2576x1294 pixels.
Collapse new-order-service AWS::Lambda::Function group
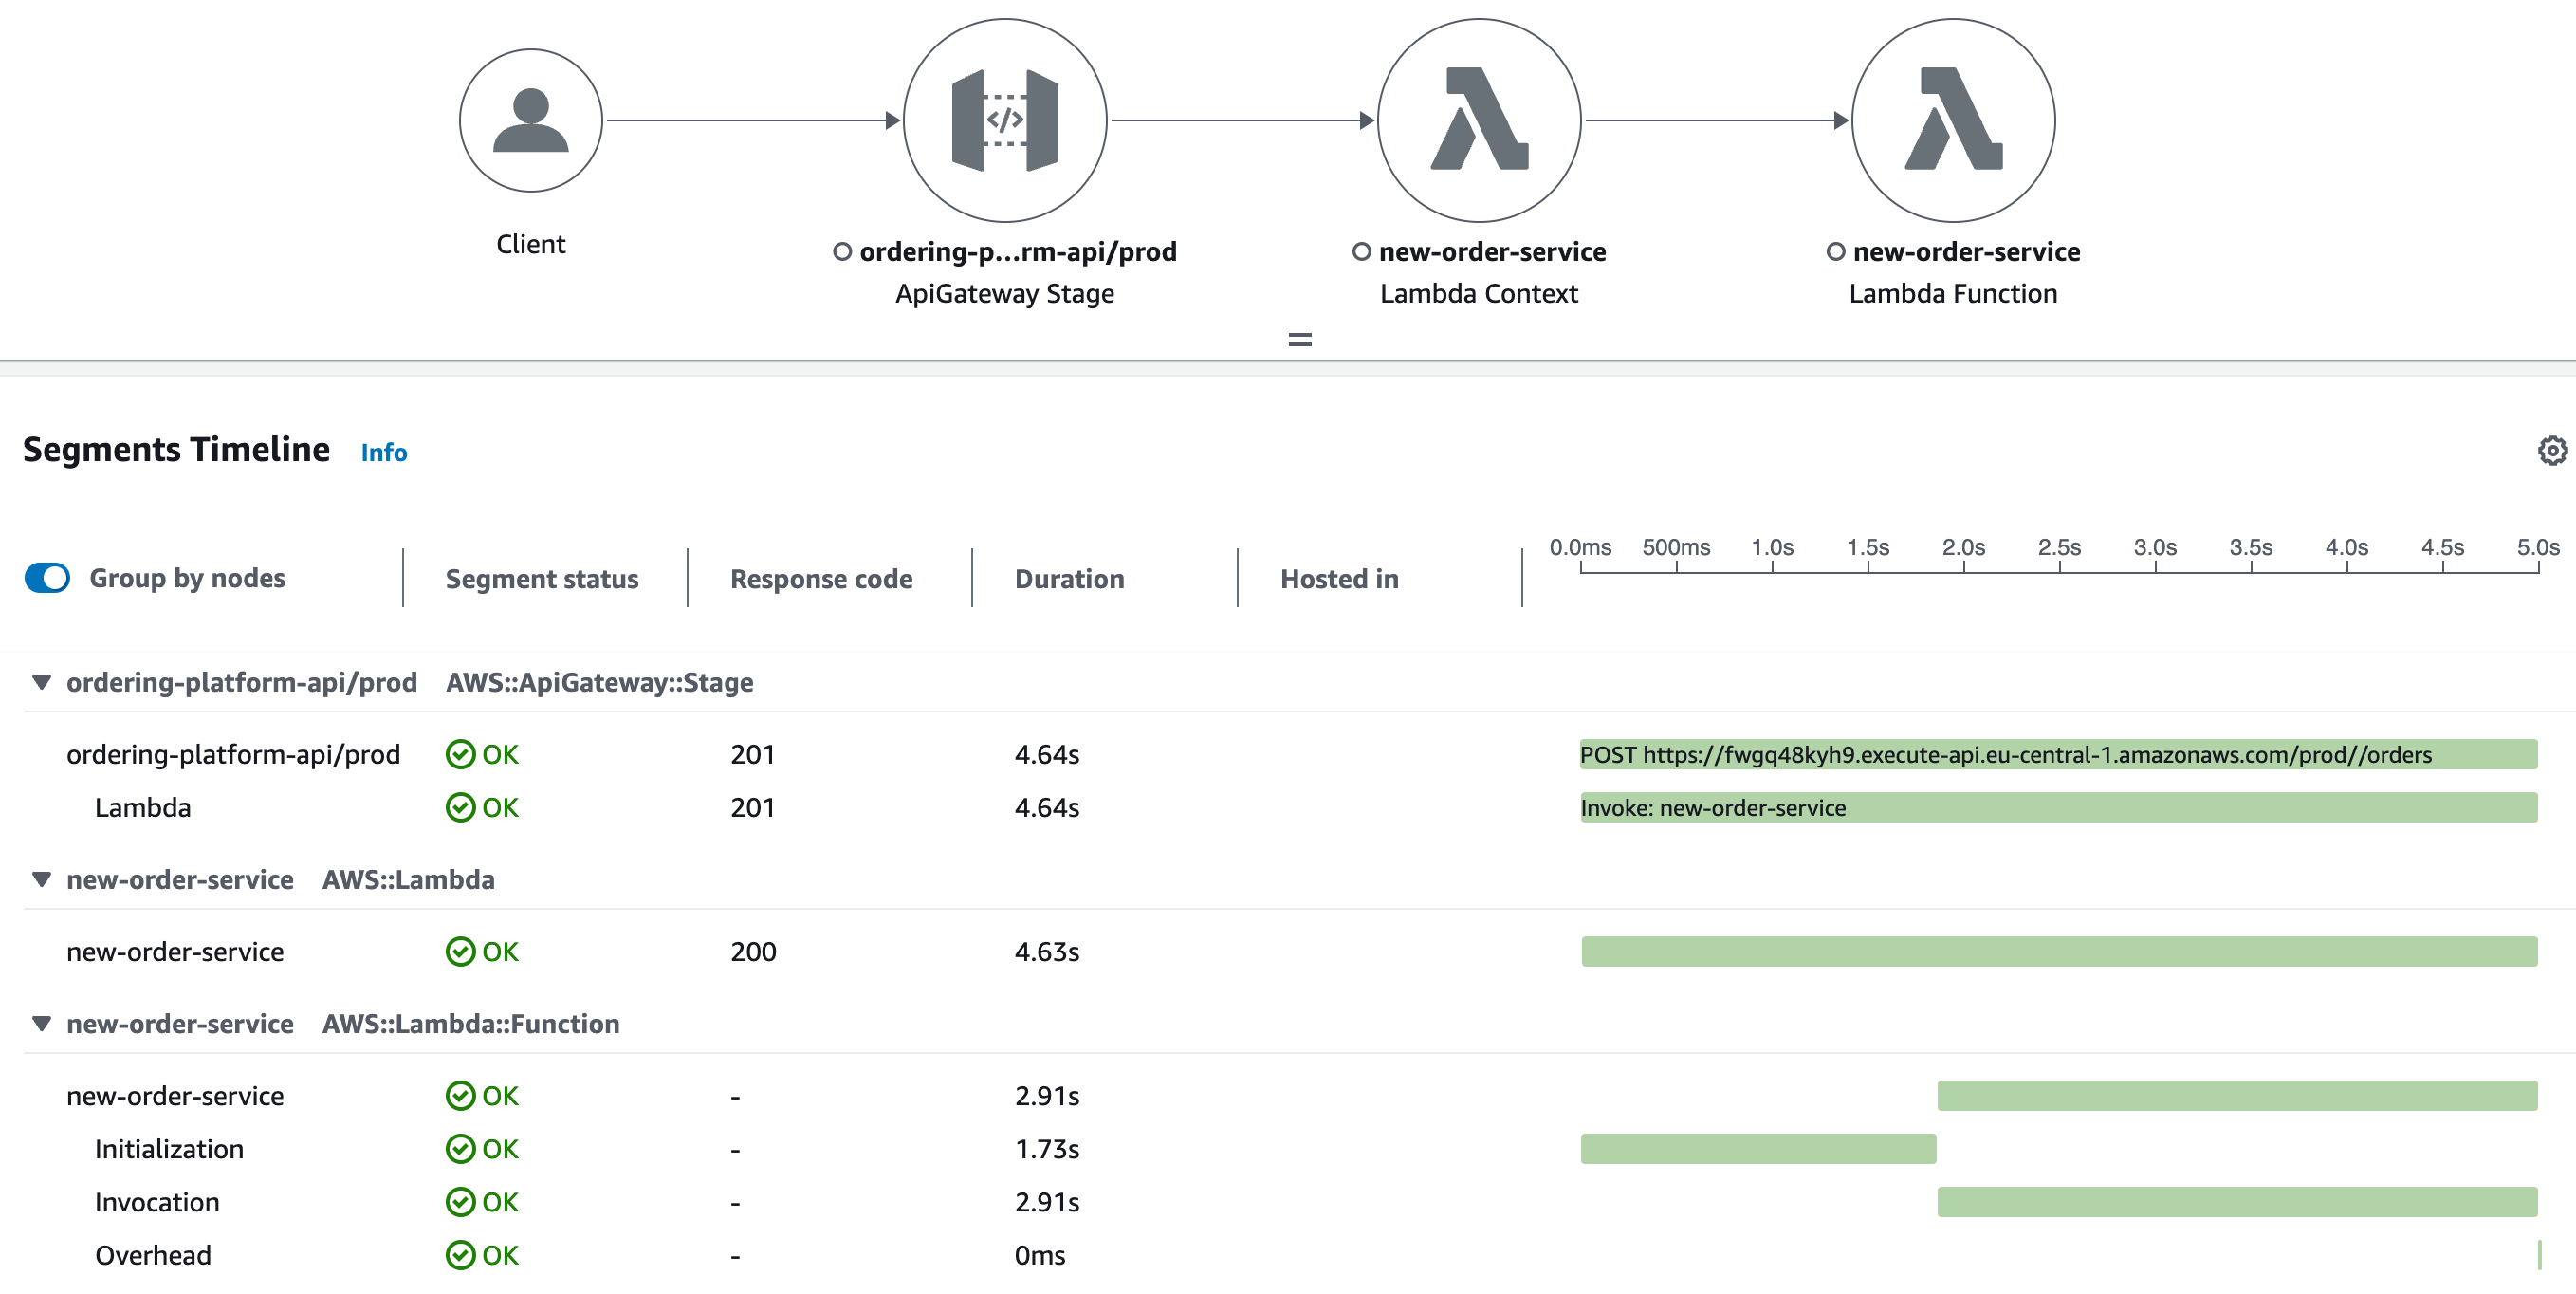pyautogui.click(x=41, y=1023)
